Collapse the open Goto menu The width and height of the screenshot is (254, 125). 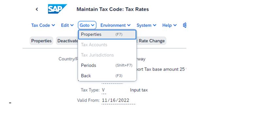click(87, 25)
